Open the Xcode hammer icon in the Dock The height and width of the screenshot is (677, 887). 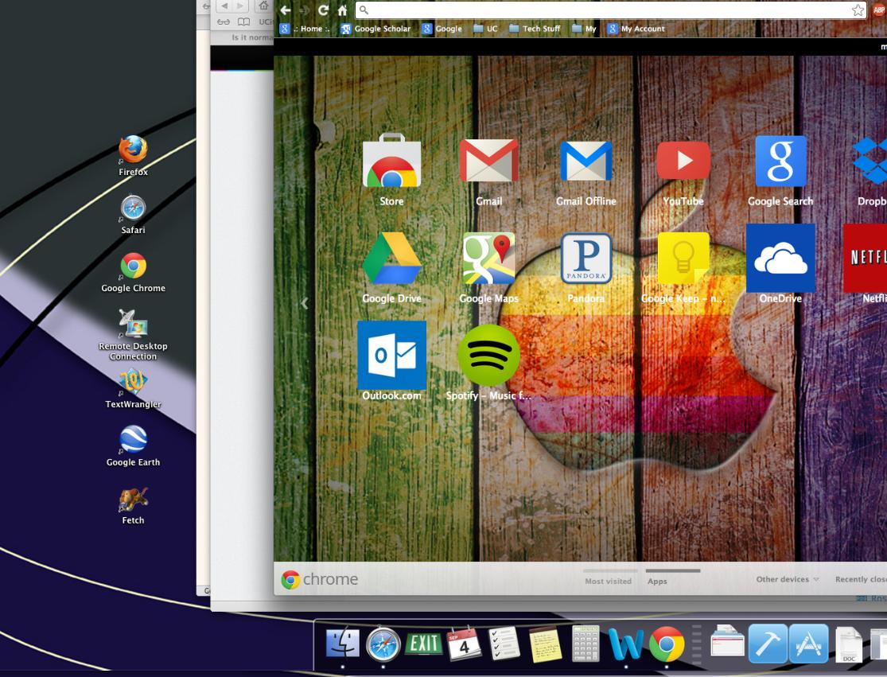pyautogui.click(x=768, y=644)
